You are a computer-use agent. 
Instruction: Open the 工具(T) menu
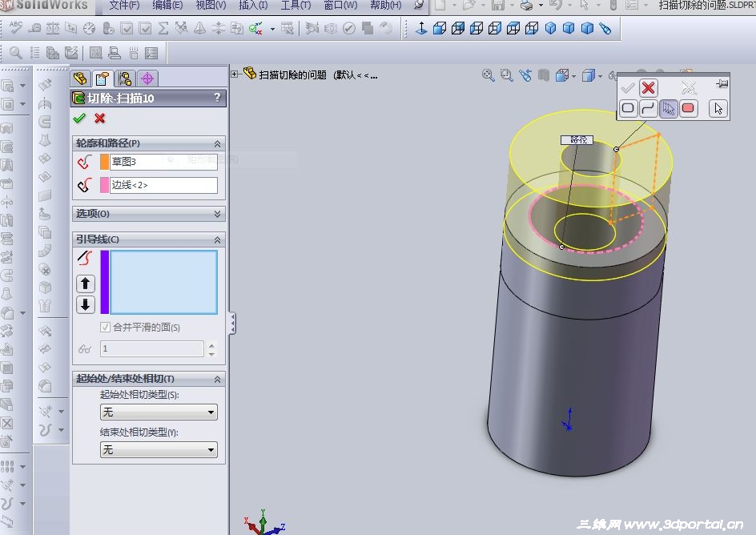coord(296,6)
